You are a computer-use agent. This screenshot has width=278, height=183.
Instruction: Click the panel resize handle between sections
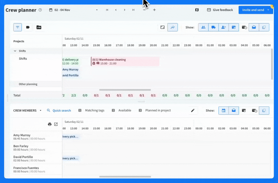coord(141,102)
